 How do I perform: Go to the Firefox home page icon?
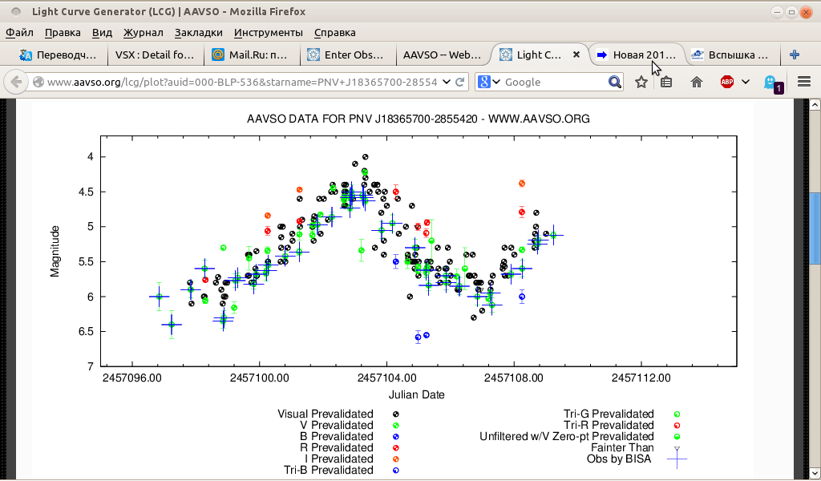697,82
